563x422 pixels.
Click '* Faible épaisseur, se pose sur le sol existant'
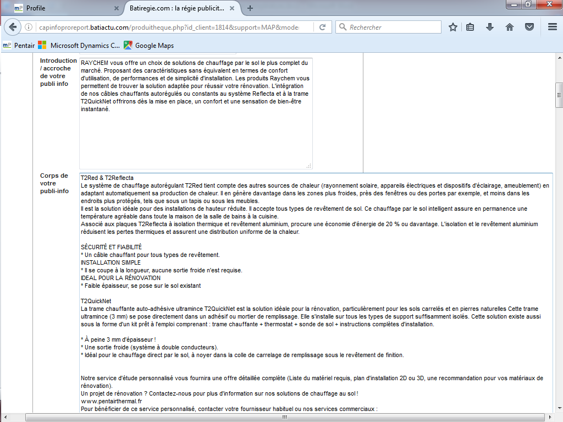click(x=141, y=286)
